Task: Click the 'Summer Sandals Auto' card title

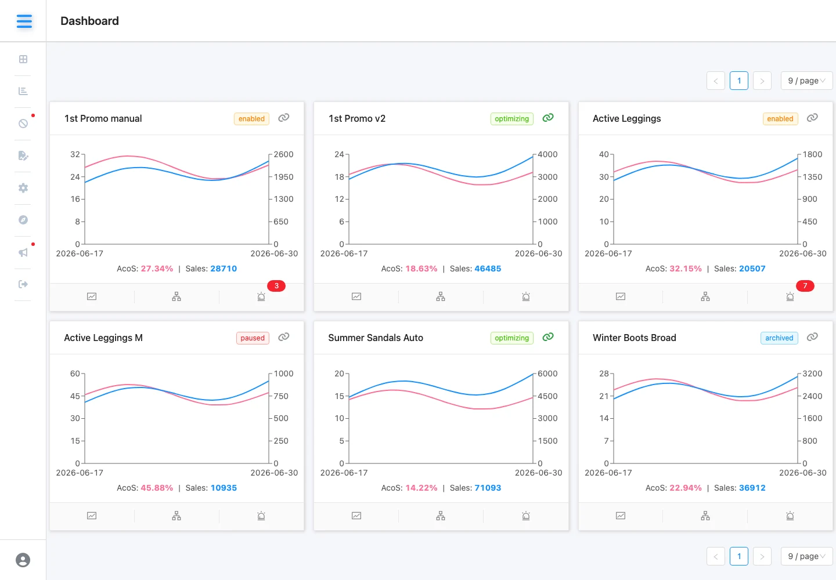Action: [376, 338]
